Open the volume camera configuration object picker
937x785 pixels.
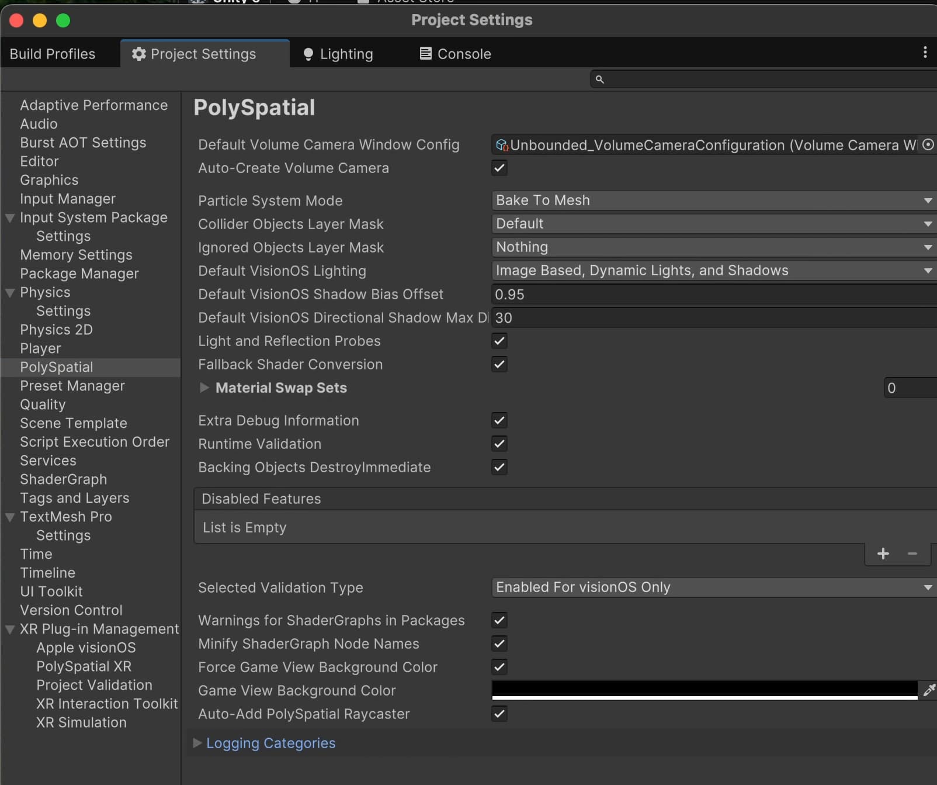[x=928, y=145]
